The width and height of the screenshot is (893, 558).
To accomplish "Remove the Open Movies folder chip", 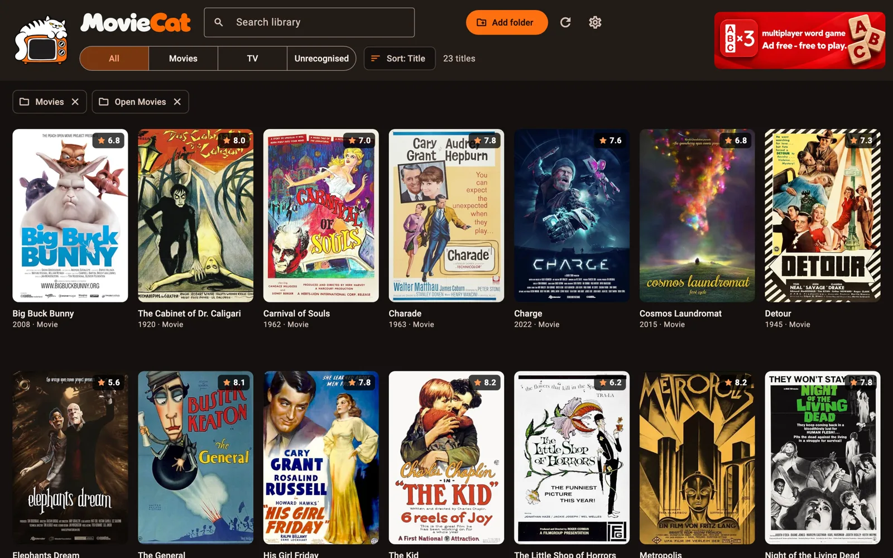I will [177, 102].
